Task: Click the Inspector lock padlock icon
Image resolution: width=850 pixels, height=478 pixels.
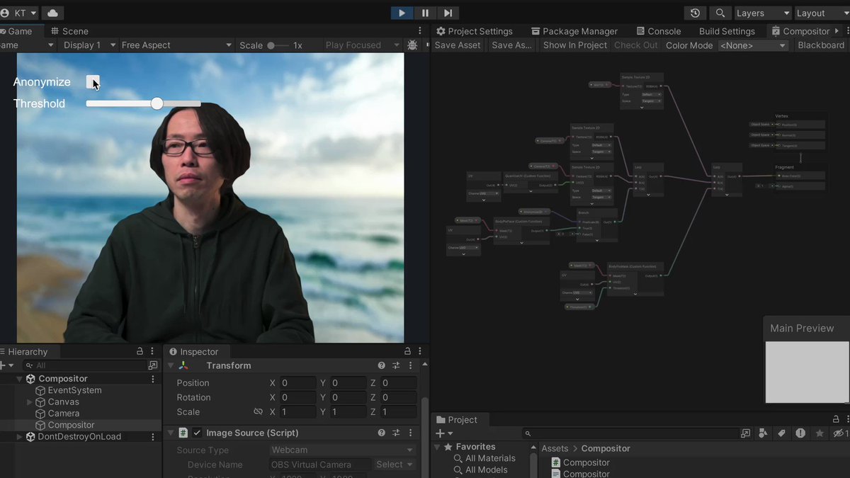Action: coord(407,351)
